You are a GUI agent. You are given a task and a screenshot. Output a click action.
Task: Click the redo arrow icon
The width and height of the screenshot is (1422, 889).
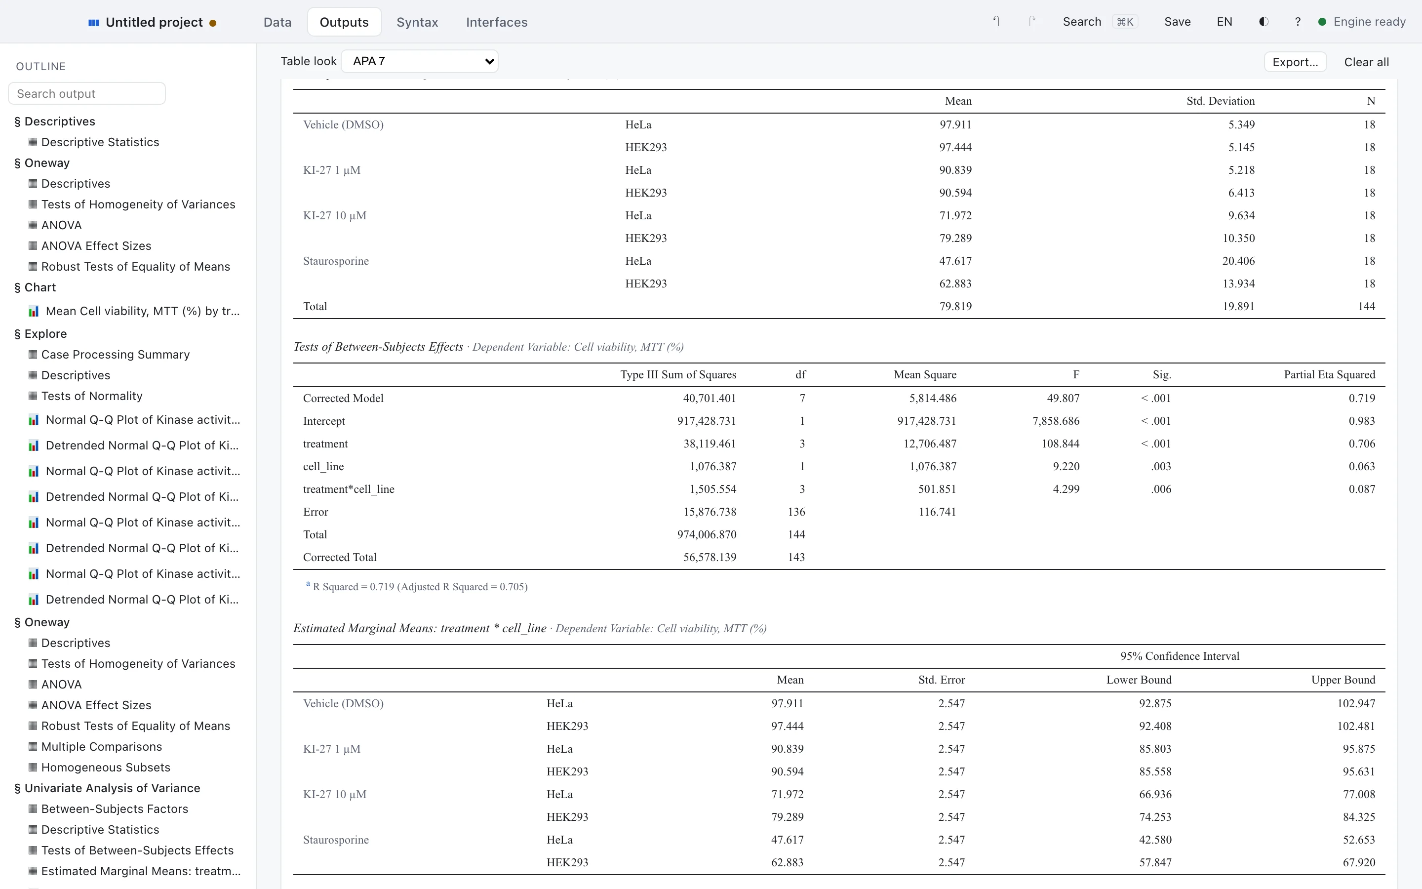[1032, 22]
